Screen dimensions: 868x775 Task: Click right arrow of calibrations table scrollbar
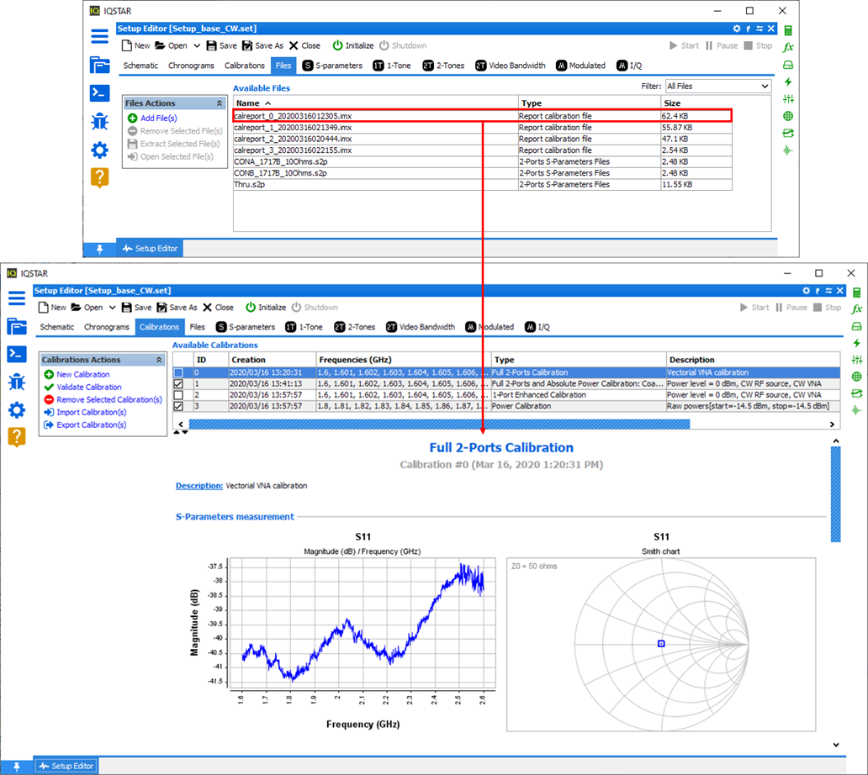(832, 424)
